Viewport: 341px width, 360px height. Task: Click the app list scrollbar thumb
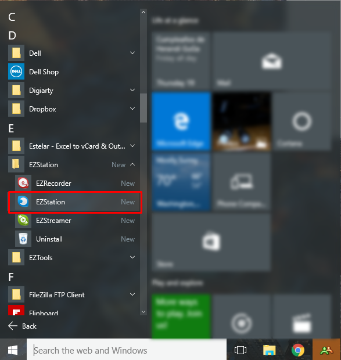[x=143, y=108]
